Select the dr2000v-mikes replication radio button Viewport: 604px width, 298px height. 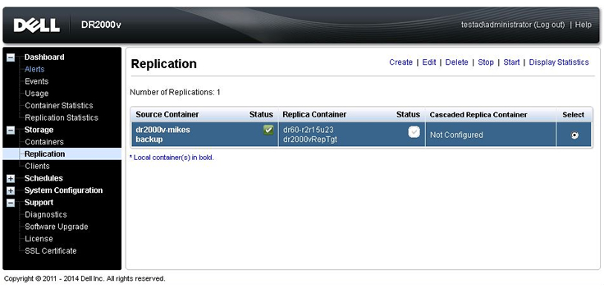coord(574,135)
